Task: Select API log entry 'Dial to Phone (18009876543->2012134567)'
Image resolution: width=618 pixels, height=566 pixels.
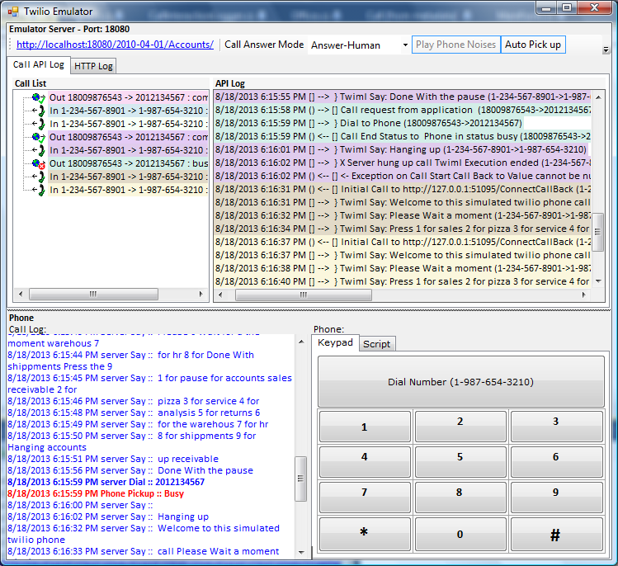Action: (369, 123)
